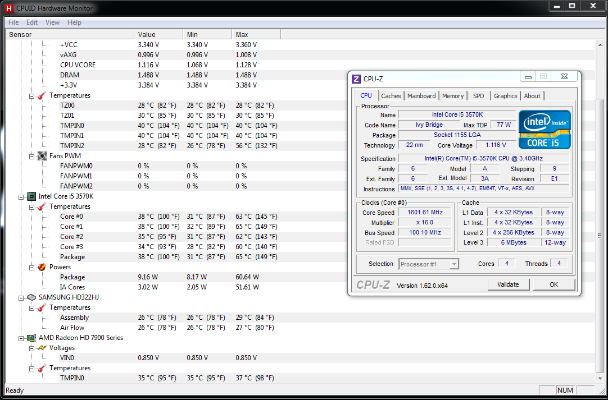
Task: Open the View menu
Action: (52, 22)
